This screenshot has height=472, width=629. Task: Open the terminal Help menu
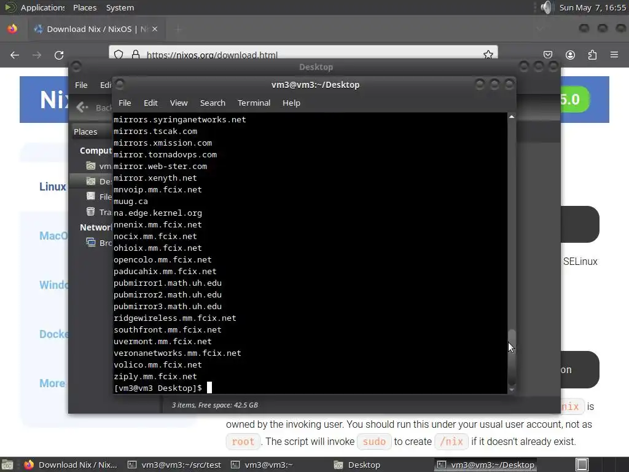coord(291,103)
